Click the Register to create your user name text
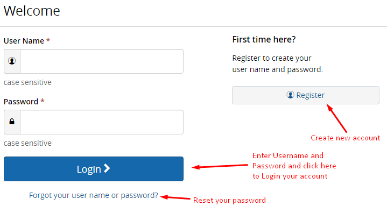The height and width of the screenshot is (213, 387). click(277, 64)
